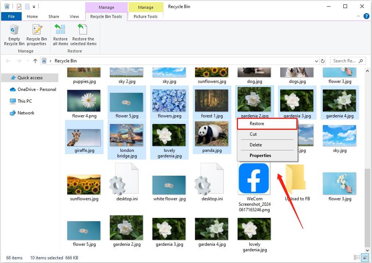This screenshot has width=372, height=263.
Task: Click the Empty Recycle Bin icon
Action: point(14,35)
